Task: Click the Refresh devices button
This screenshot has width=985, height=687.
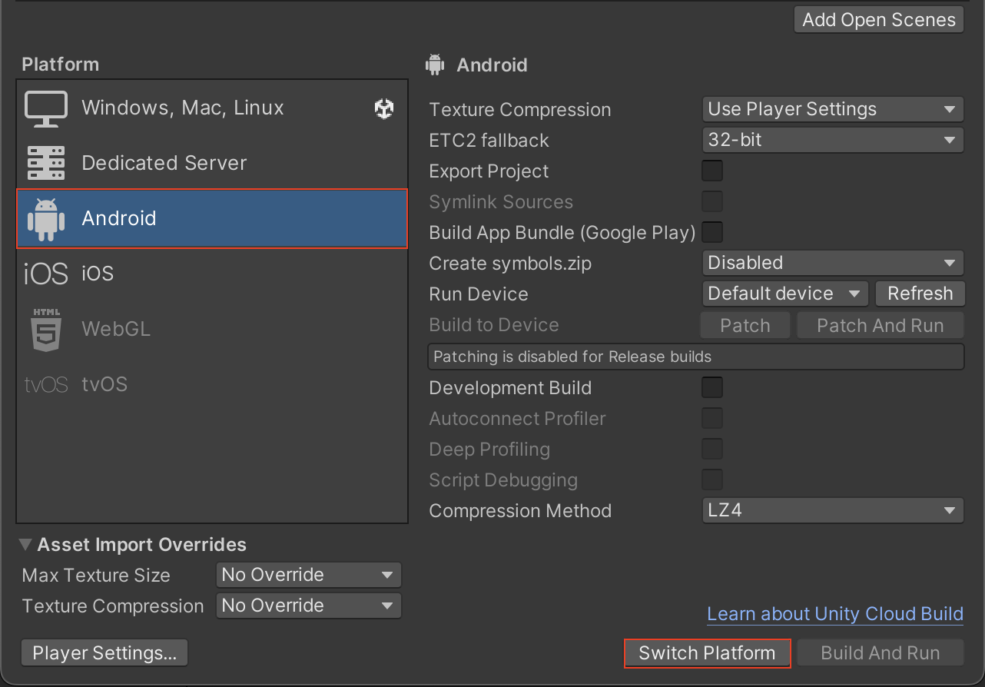Action: coord(920,294)
